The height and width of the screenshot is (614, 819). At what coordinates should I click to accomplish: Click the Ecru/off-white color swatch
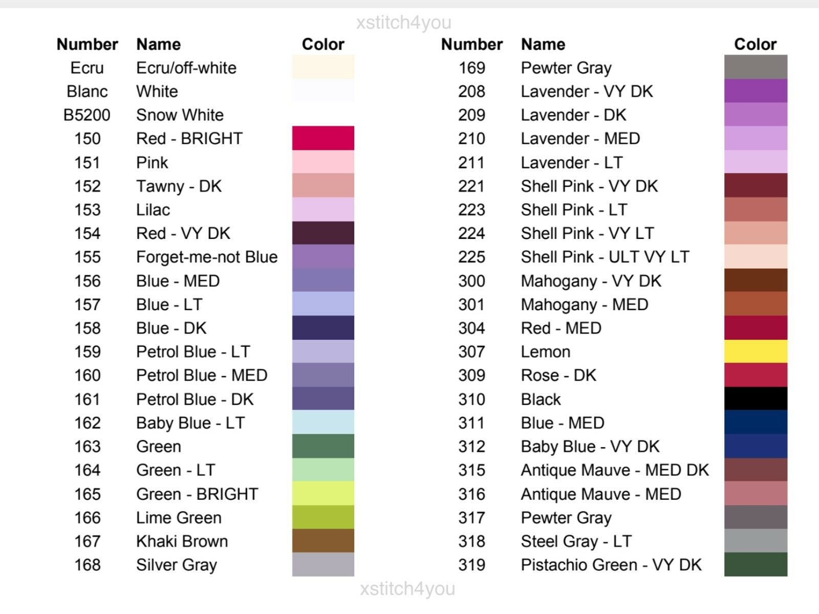click(323, 67)
